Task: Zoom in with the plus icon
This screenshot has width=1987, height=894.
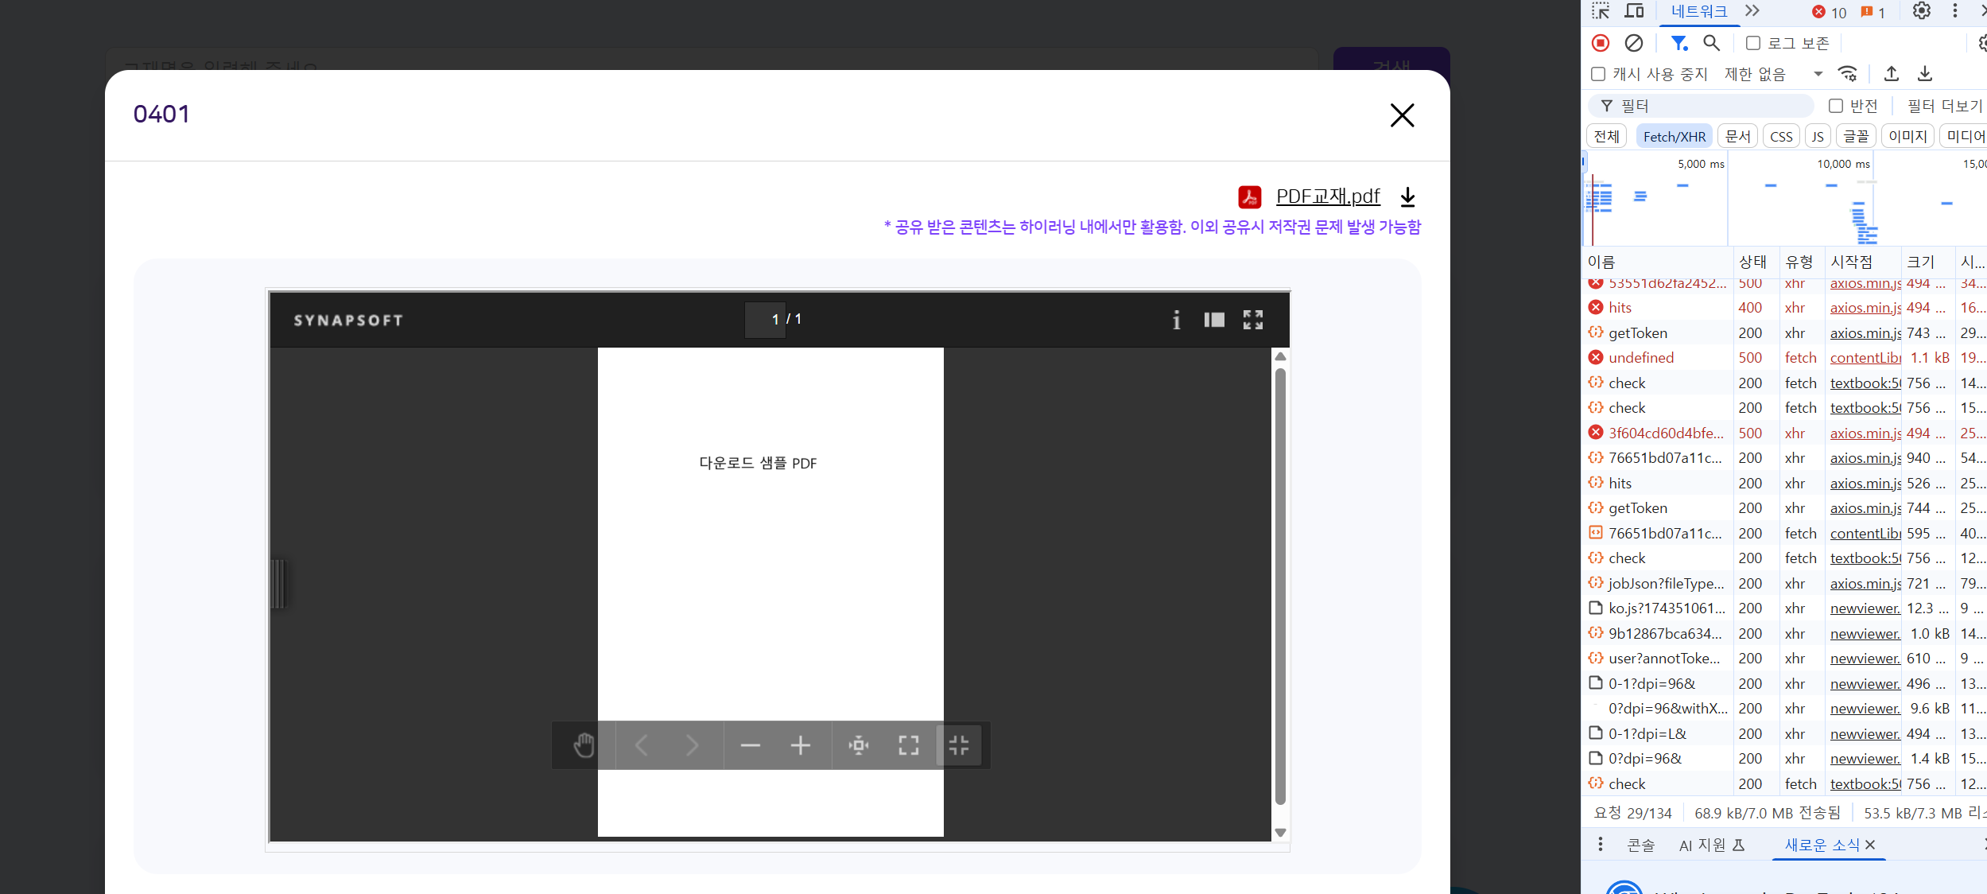Action: [x=801, y=745]
